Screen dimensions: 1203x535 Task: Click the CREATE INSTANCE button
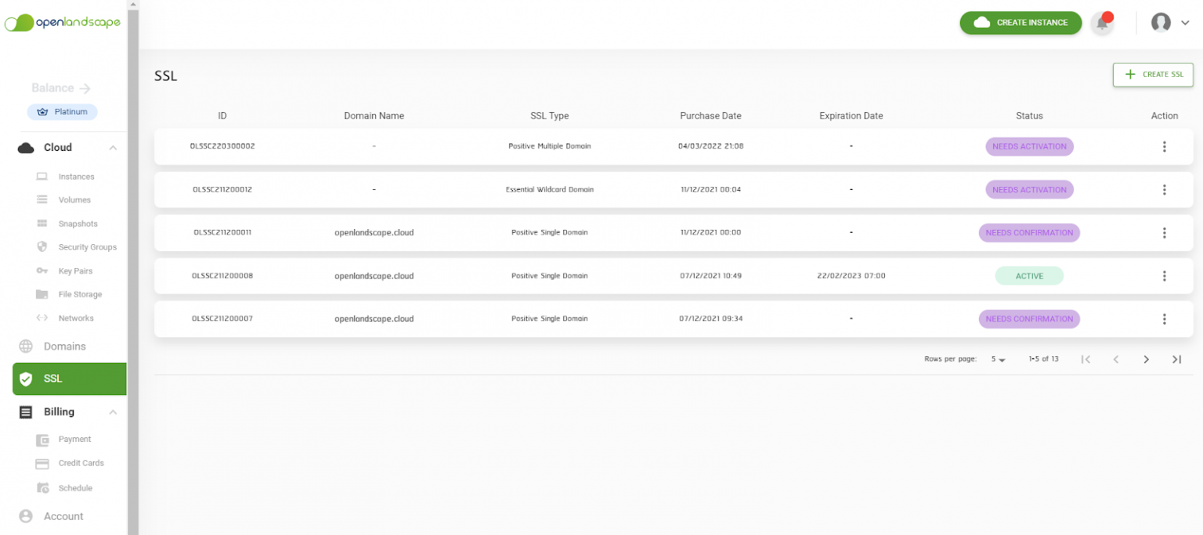pos(1021,23)
